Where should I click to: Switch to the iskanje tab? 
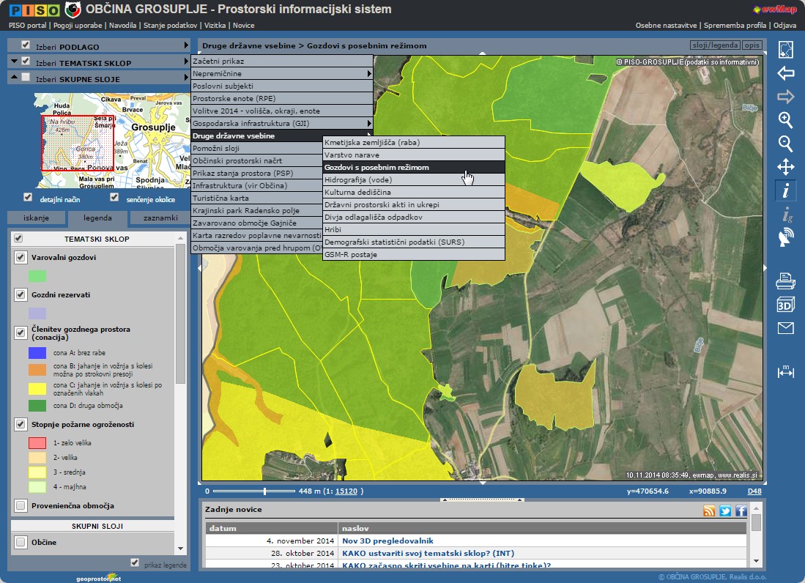36,218
